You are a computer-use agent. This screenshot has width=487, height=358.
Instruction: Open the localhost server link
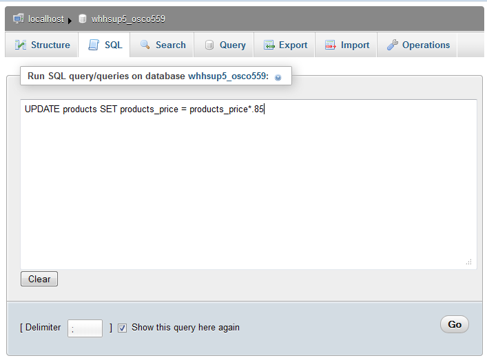[46, 19]
